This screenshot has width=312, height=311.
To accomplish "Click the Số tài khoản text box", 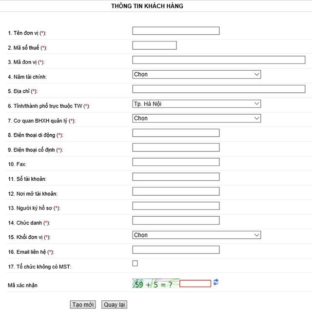I will point(176,177).
